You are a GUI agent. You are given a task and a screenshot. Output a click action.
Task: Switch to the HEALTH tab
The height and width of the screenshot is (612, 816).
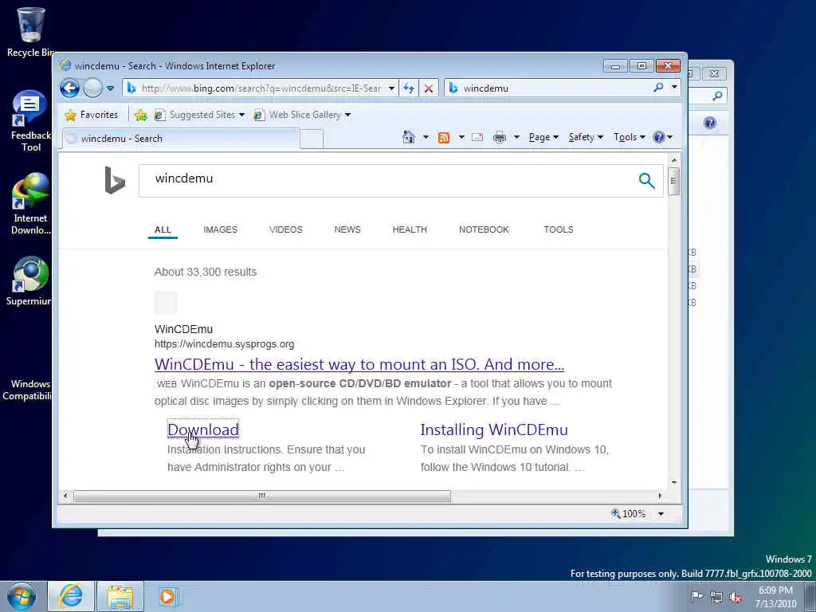[x=410, y=229]
